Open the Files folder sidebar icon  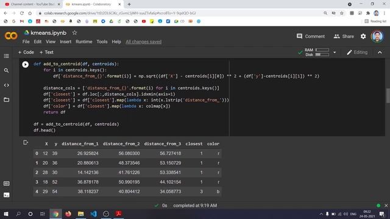(7, 100)
